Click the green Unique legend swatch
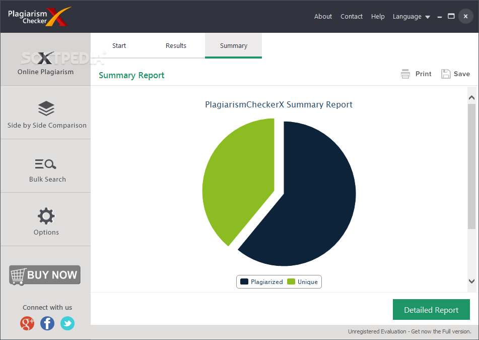The image size is (479, 340). pos(291,281)
